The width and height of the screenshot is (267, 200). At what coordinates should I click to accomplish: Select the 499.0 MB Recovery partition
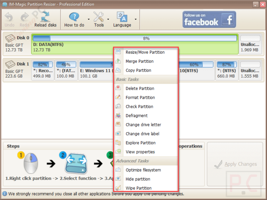[x=42, y=70]
